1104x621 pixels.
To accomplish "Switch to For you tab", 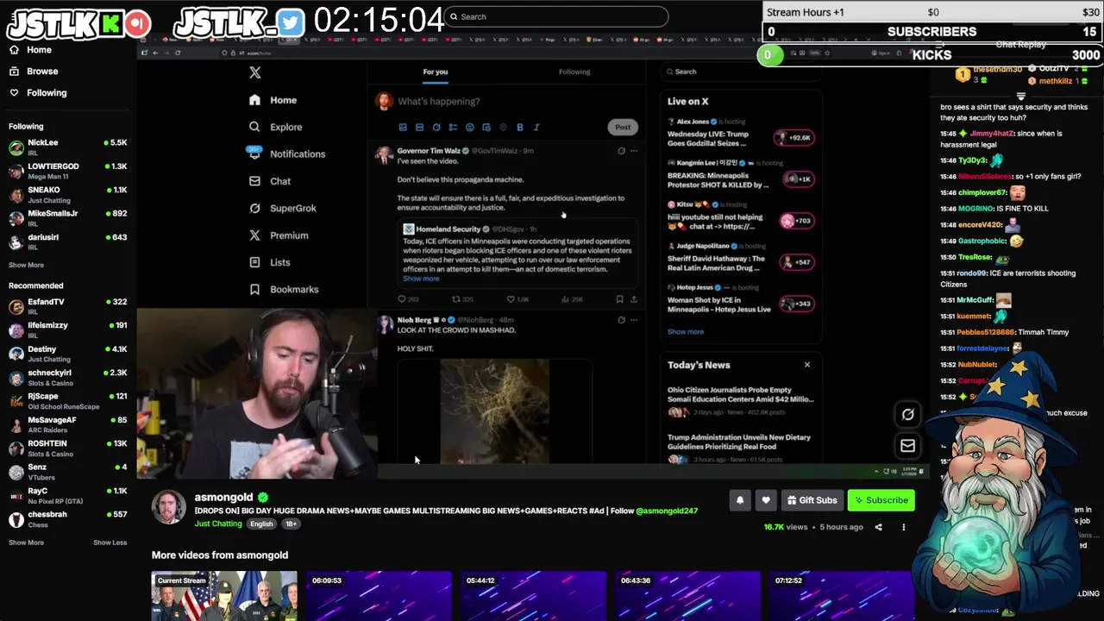I will 436,72.
